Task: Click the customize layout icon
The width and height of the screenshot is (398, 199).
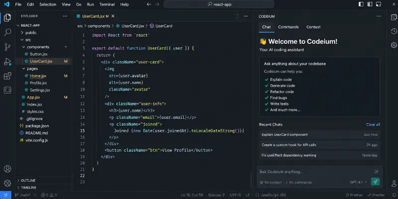Action: click(379, 4)
